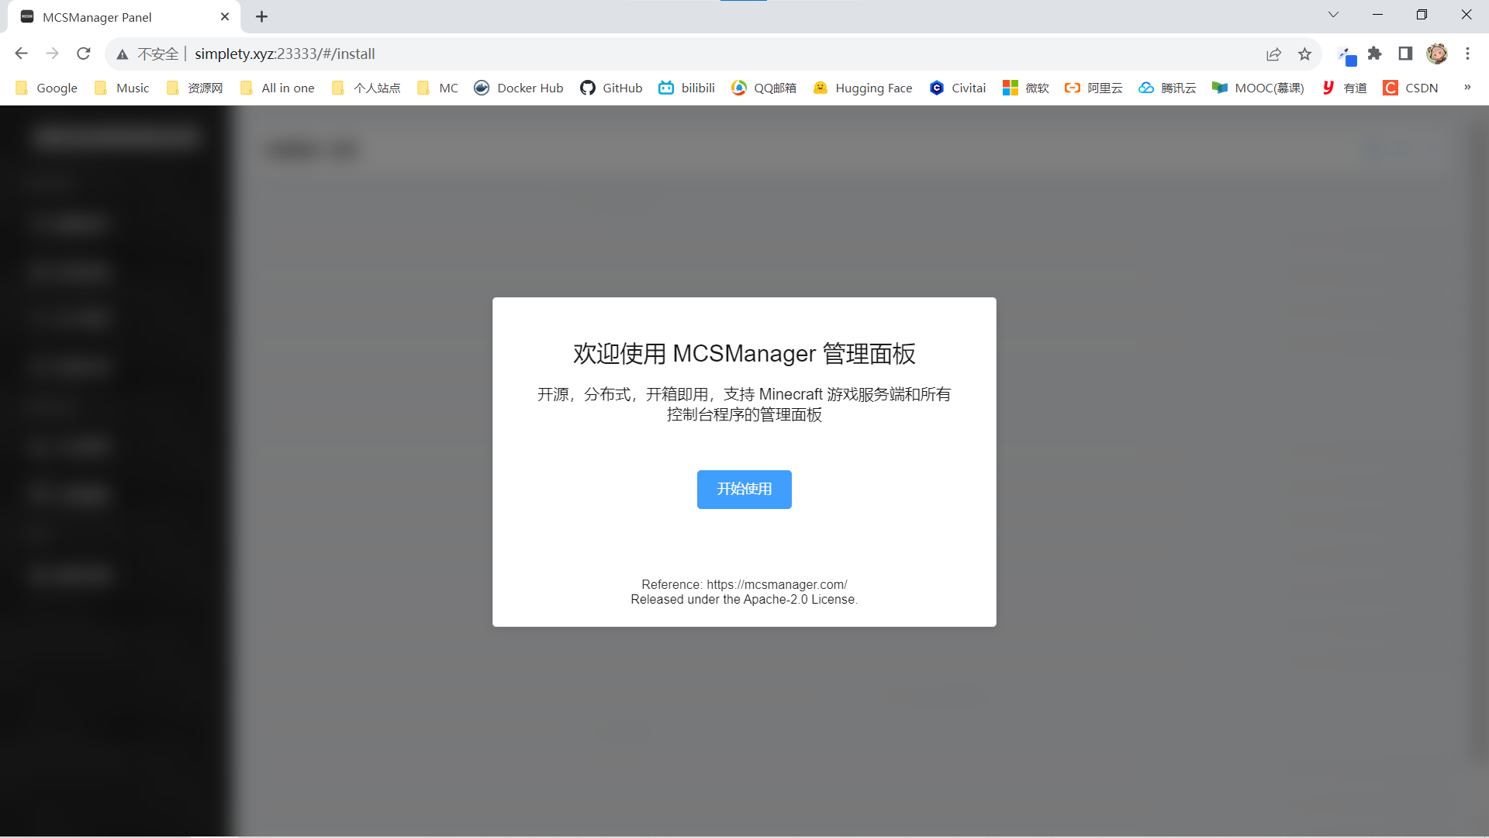Go back with browser back arrow
Screen dimensions: 1489x838
21,54
